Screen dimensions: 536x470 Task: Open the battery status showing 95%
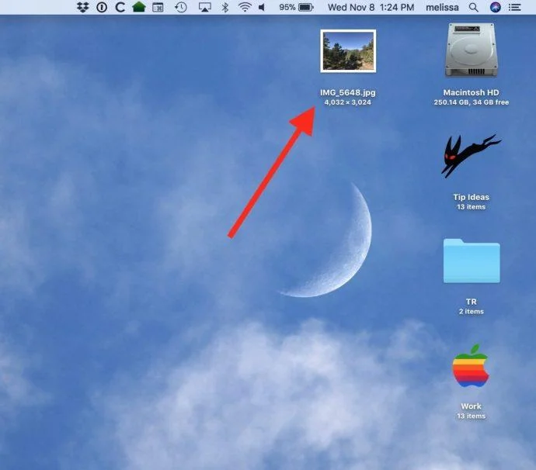(x=296, y=7)
